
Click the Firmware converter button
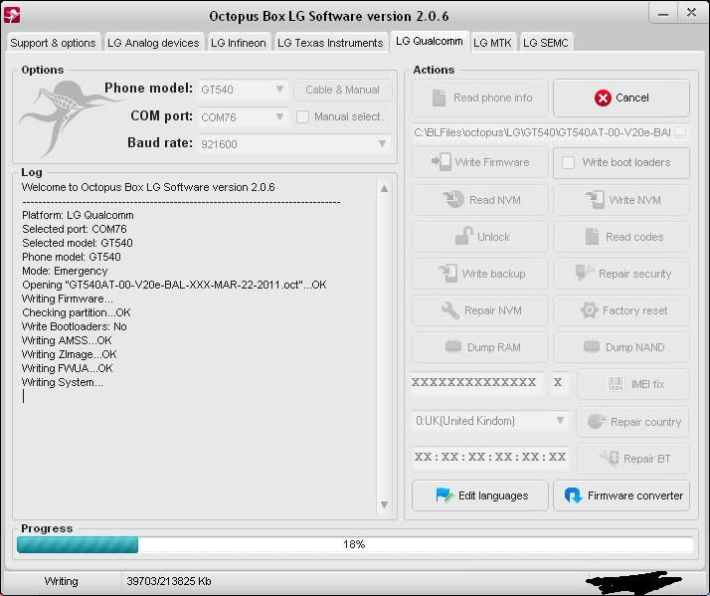click(621, 496)
